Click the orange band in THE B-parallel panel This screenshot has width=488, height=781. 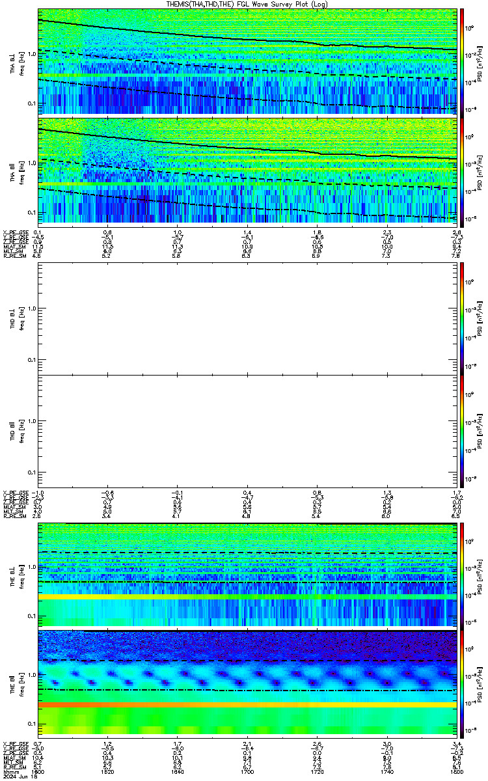[248, 705]
